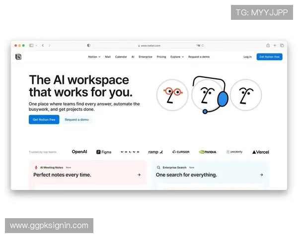Click the blue Get Notion free hero button
Image resolution: width=298 pixels, height=238 pixels.
point(44,119)
